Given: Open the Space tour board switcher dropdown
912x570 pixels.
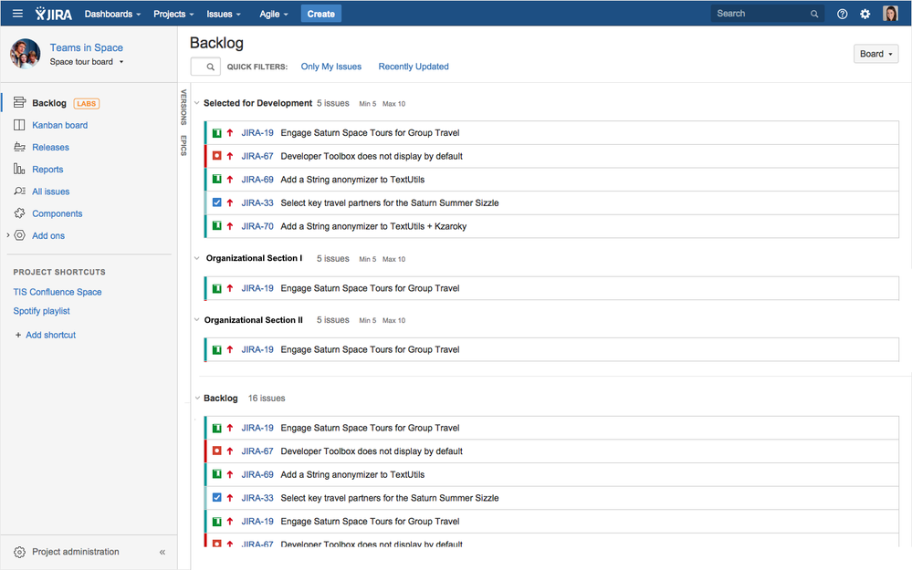Looking at the screenshot, I should [87, 62].
